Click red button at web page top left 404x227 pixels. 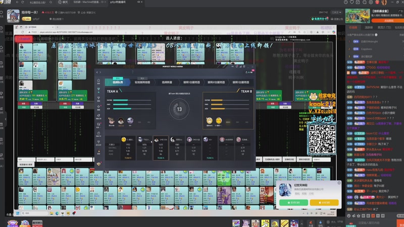(x=24, y=39)
